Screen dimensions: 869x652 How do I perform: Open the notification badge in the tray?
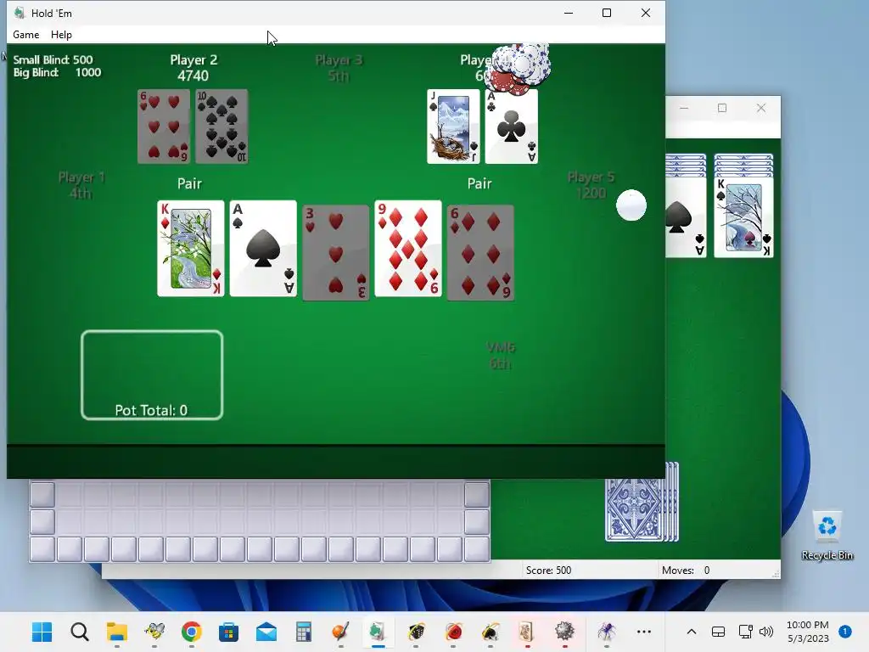844,632
